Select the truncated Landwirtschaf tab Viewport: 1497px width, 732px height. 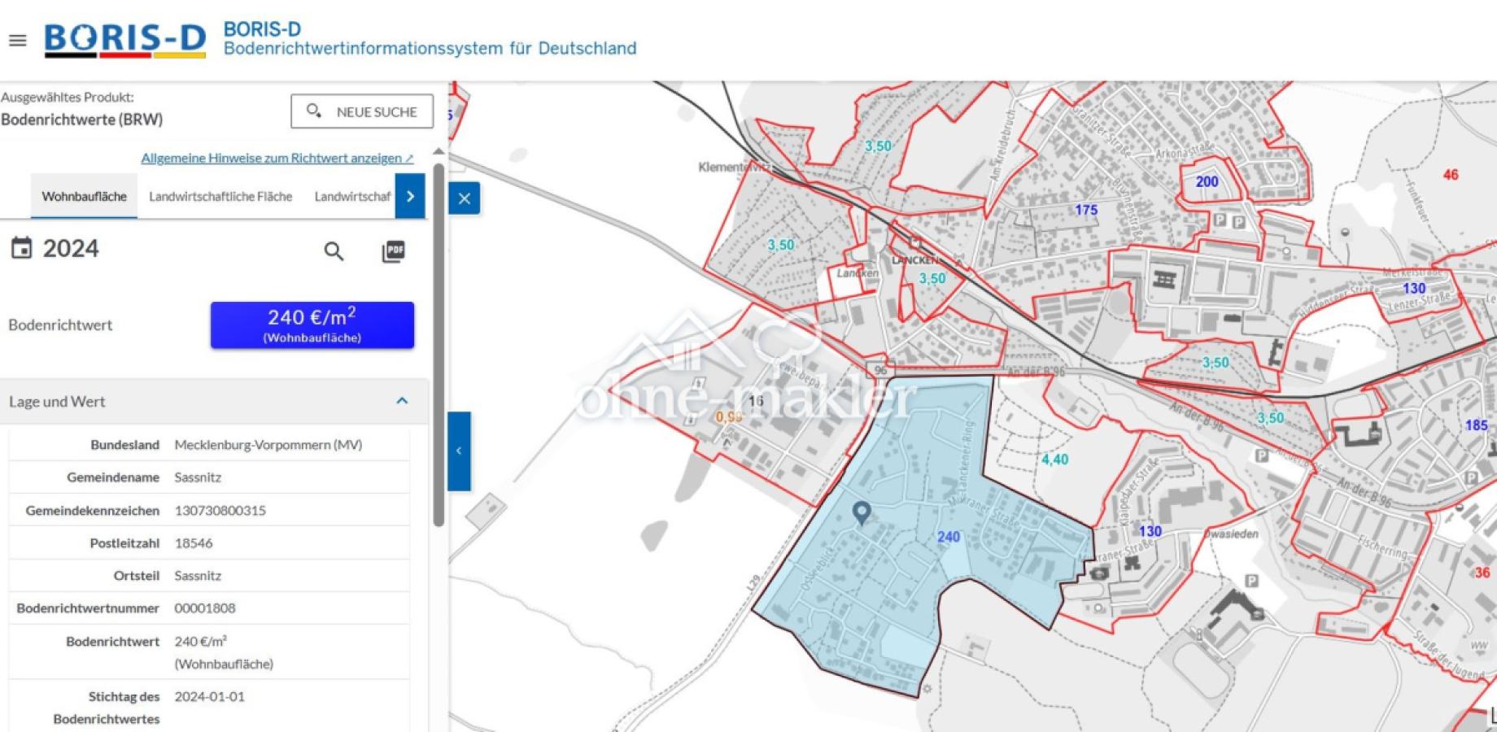pos(352,196)
